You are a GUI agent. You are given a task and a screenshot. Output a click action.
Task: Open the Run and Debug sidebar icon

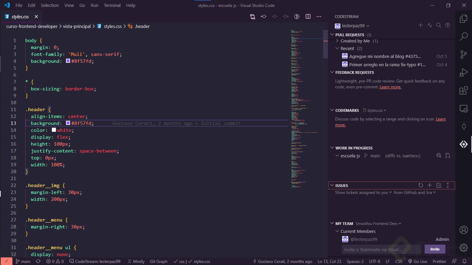point(463,72)
